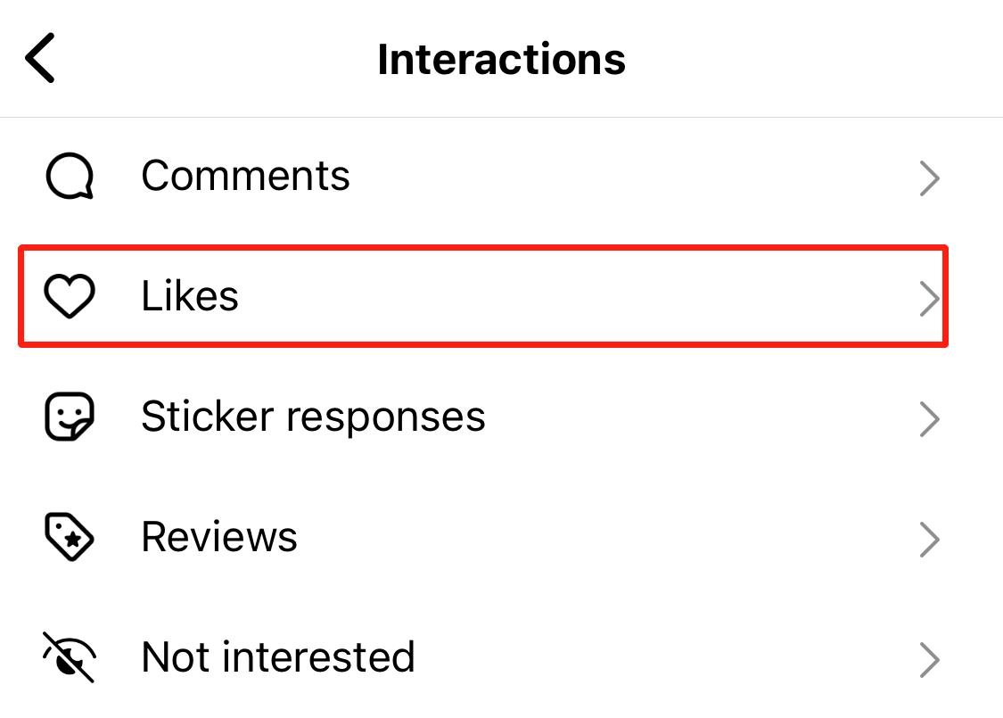
Task: Click the Reviews row chevron arrow
Action: click(x=929, y=540)
